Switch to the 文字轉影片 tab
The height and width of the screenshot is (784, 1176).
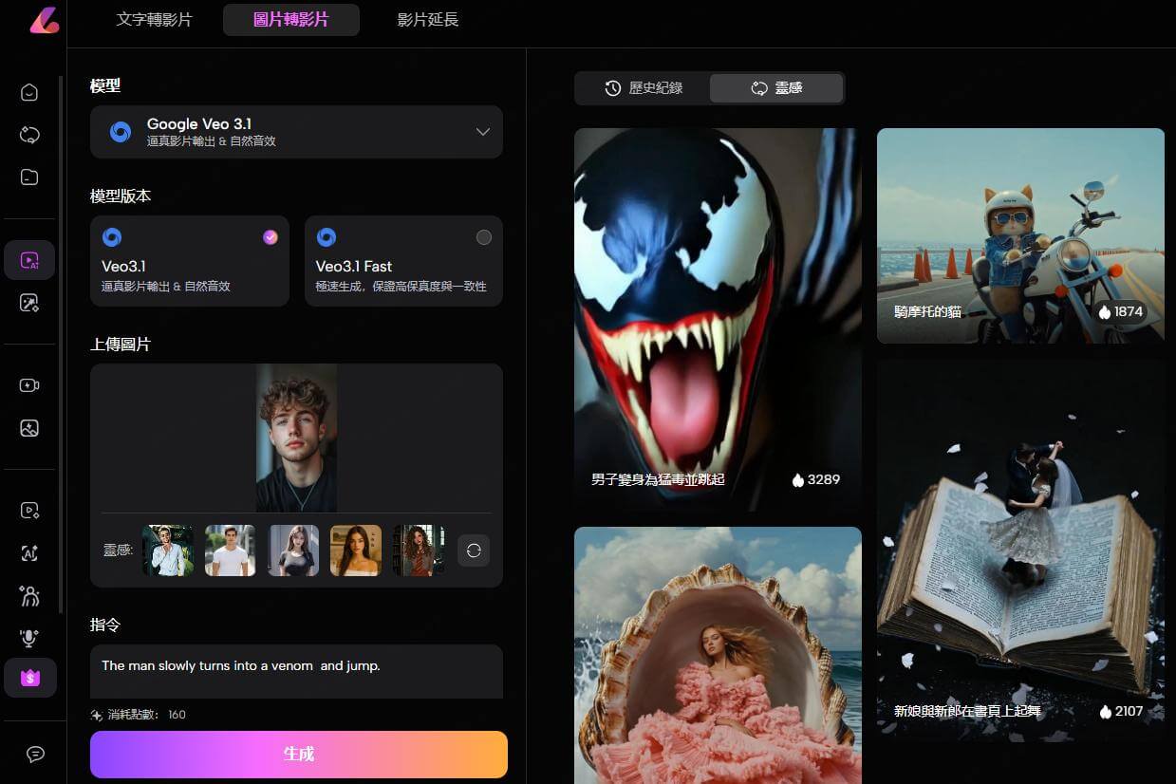[x=154, y=19]
